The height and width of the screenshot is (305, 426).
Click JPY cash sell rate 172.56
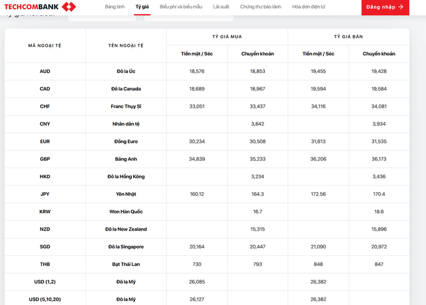pyautogui.click(x=318, y=194)
